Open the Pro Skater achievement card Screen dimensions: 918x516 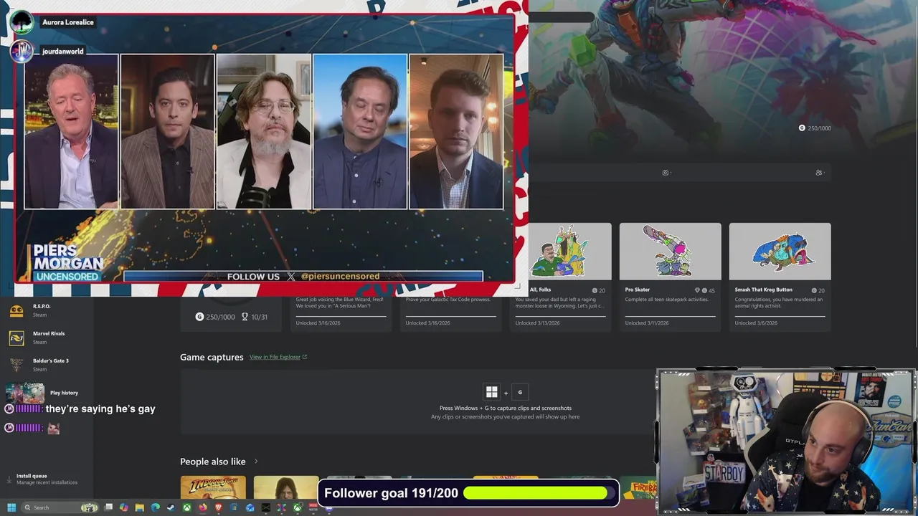click(670, 277)
